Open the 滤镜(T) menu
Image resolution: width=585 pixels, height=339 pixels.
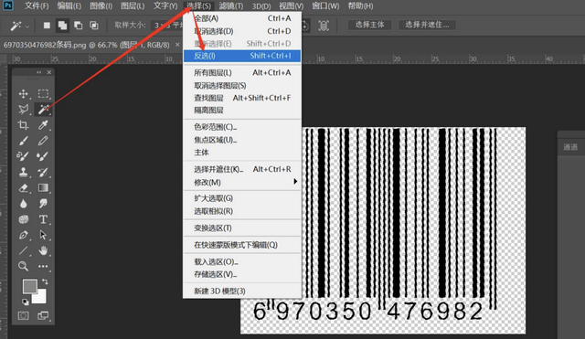pyautogui.click(x=231, y=6)
